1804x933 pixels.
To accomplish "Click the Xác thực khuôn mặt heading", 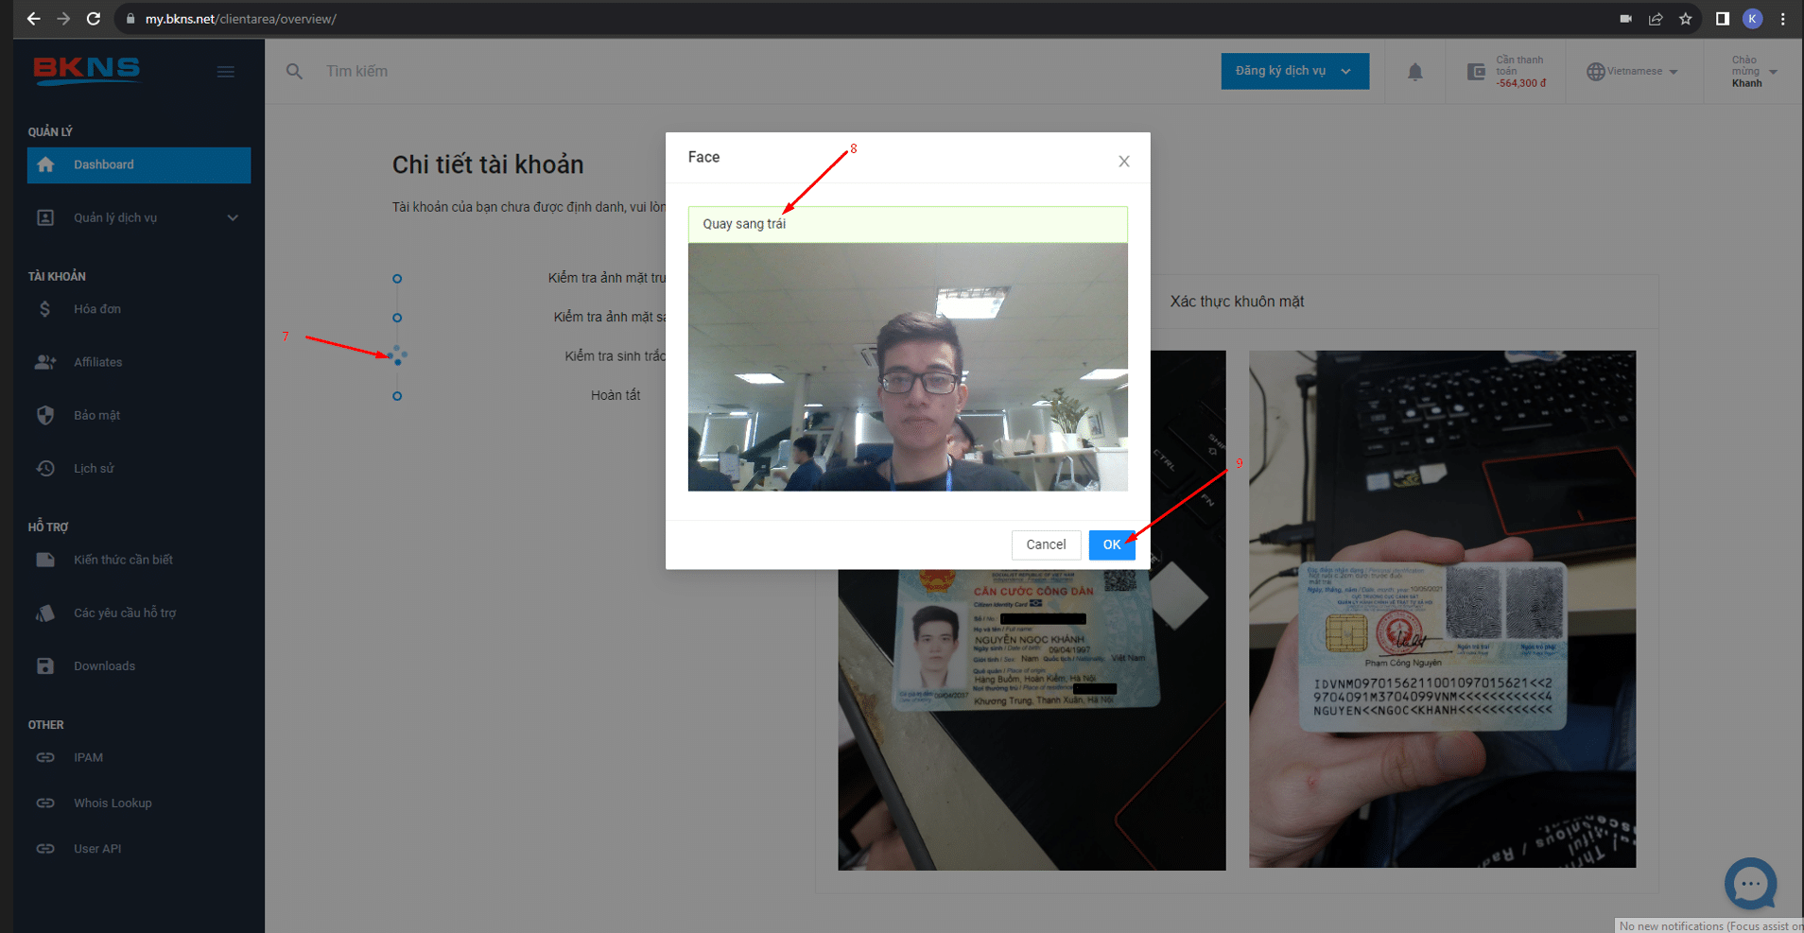I will (1237, 302).
